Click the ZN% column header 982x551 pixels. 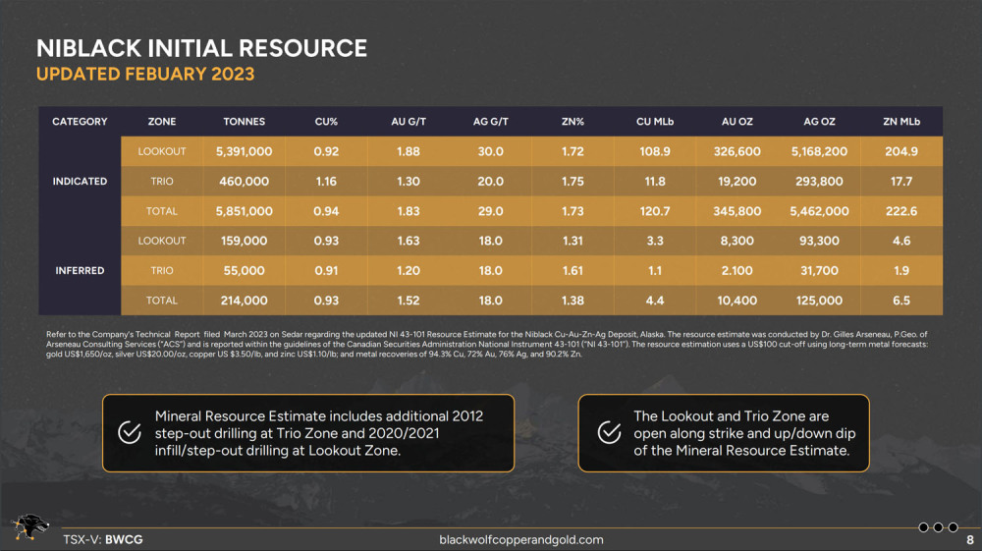(573, 122)
